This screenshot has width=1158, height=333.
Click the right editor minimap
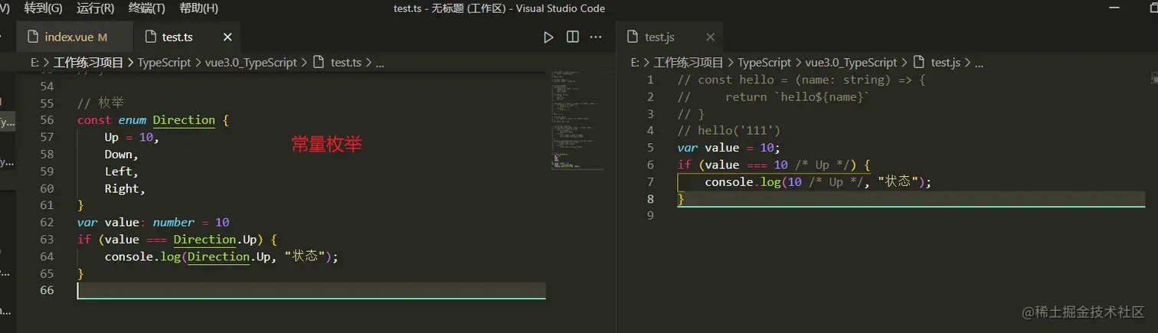(x=1153, y=77)
